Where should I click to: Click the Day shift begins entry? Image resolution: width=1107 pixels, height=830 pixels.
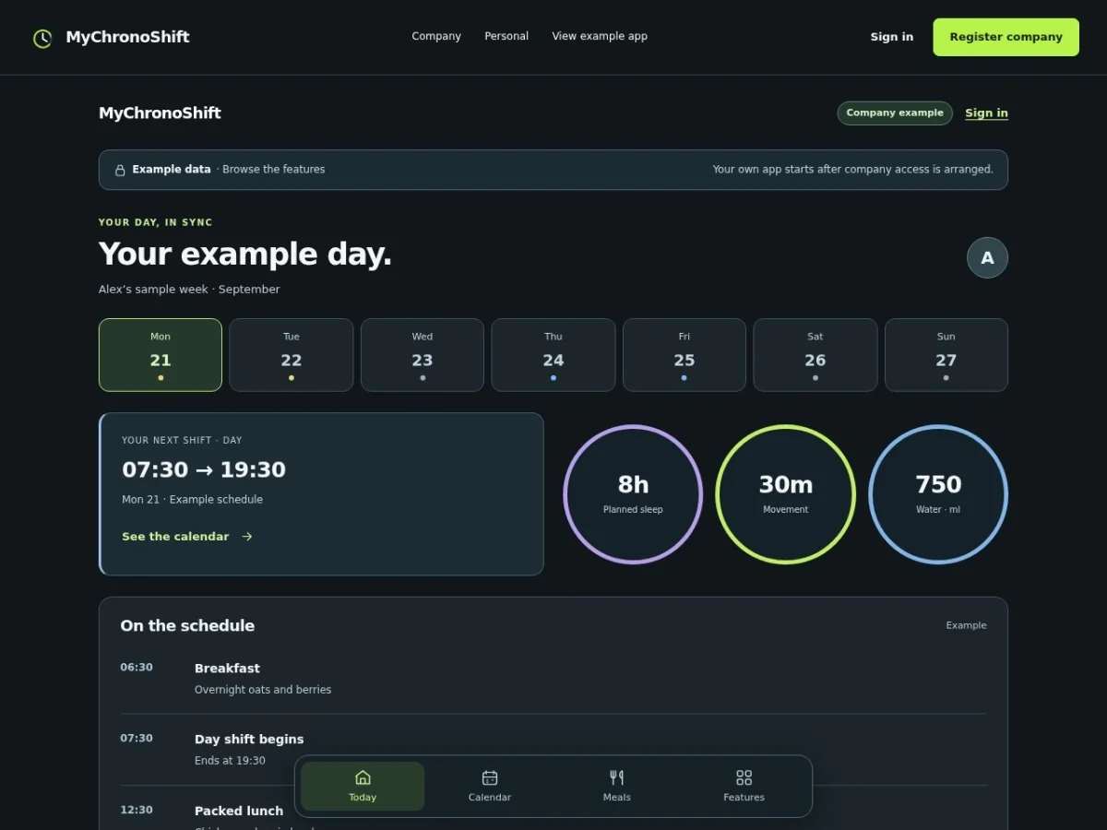553,749
